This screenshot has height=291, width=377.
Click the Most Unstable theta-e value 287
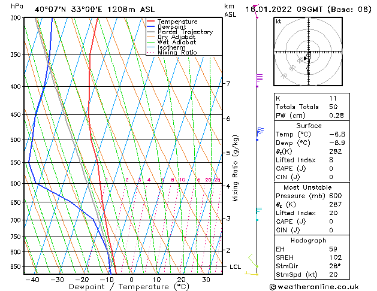coord(336,204)
